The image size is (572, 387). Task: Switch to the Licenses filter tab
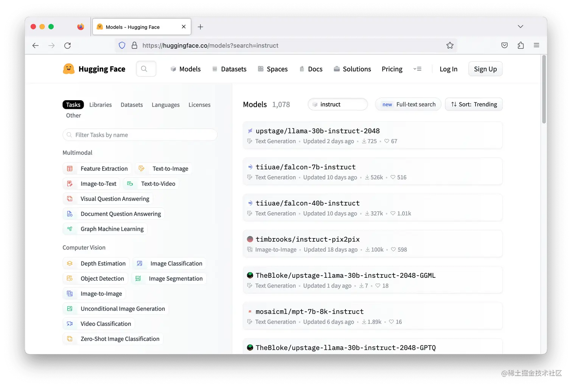(199, 105)
